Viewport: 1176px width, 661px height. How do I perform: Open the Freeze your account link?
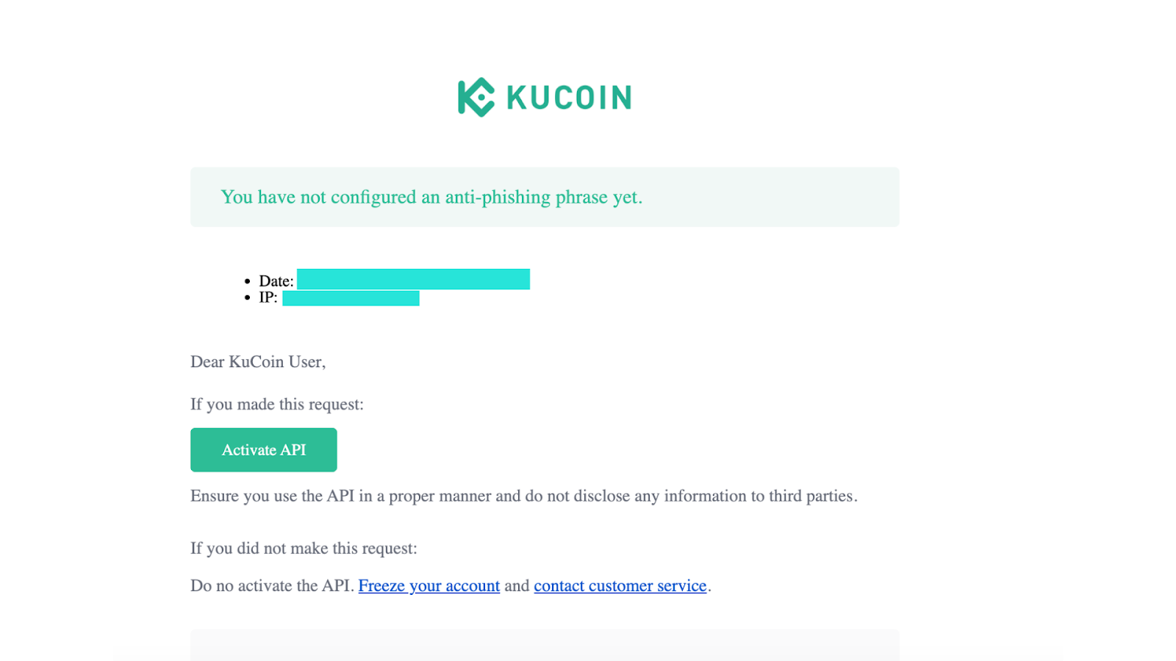[x=429, y=585]
